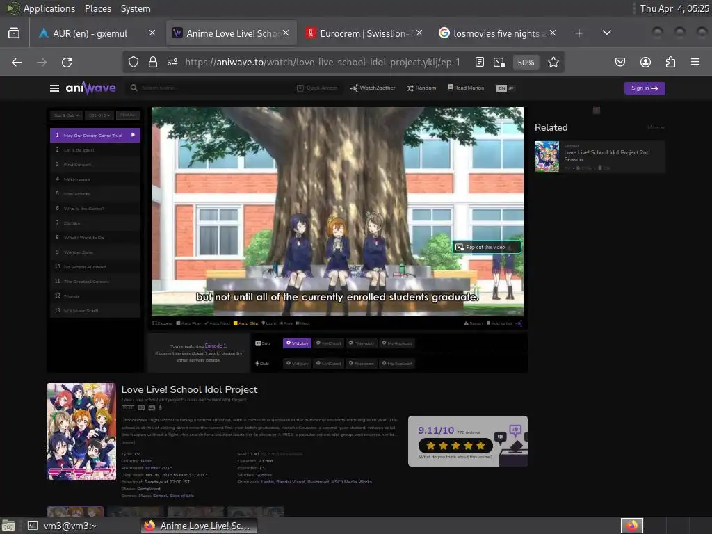Open the Related More dropdown
The width and height of the screenshot is (712, 534).
(x=656, y=128)
